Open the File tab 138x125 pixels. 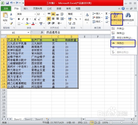pyautogui.click(x=6, y=9)
